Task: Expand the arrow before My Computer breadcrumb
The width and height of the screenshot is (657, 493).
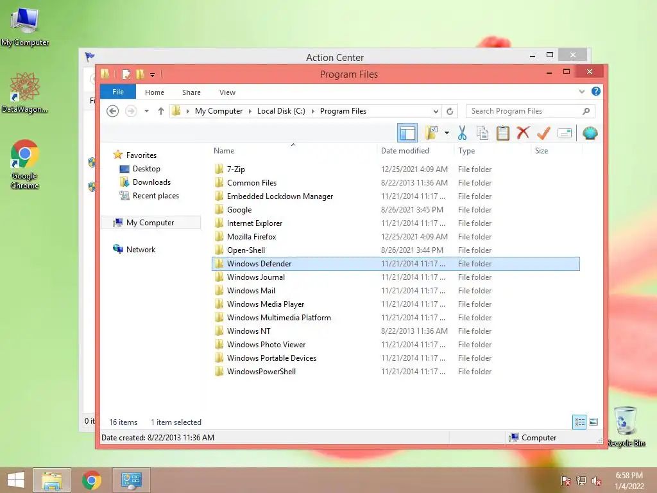Action: coord(187,111)
